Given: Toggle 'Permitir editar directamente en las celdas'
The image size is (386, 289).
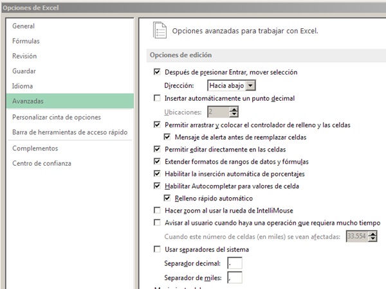Looking at the screenshot, I should point(157,149).
